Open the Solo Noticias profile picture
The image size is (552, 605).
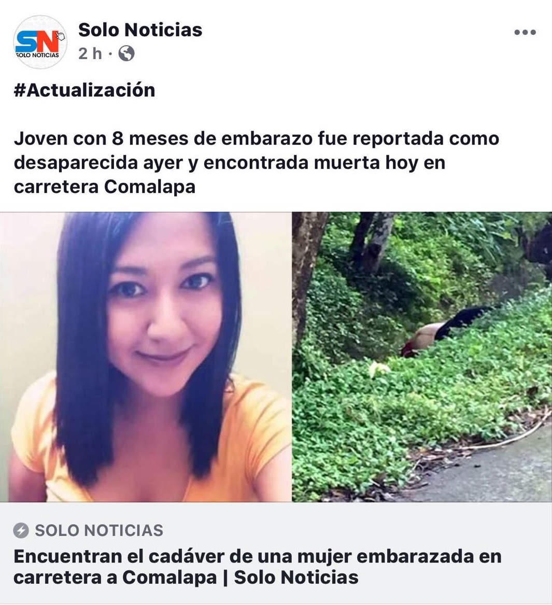coord(40,41)
